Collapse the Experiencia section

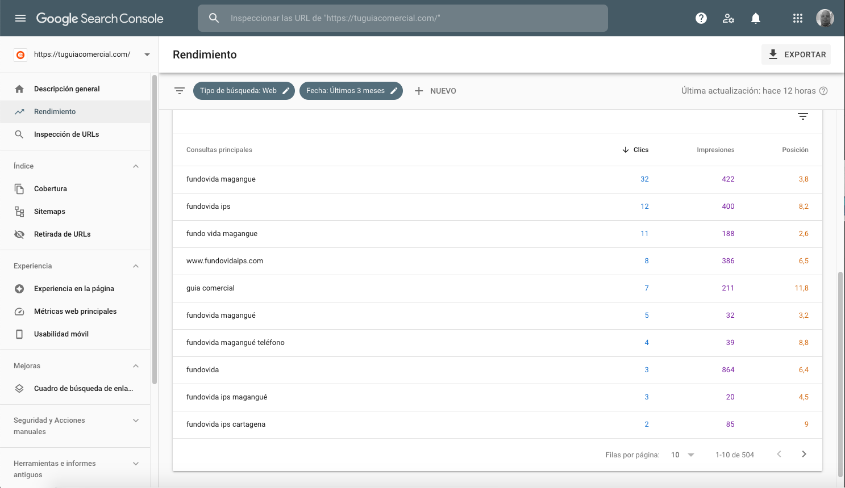[136, 266]
